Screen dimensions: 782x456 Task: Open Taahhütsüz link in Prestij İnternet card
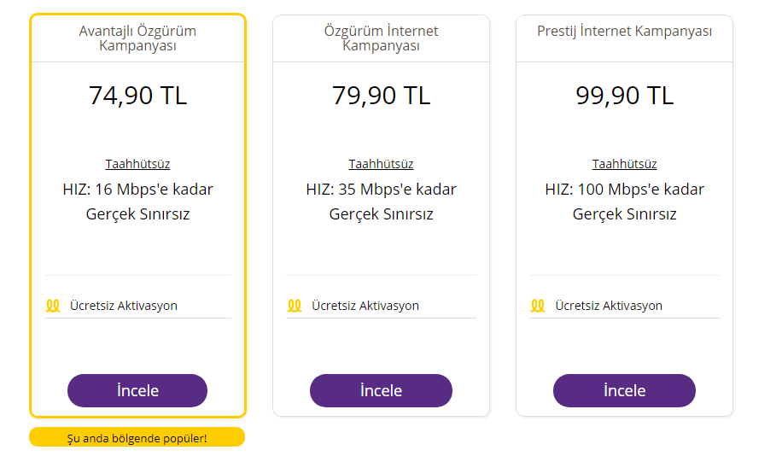point(624,164)
